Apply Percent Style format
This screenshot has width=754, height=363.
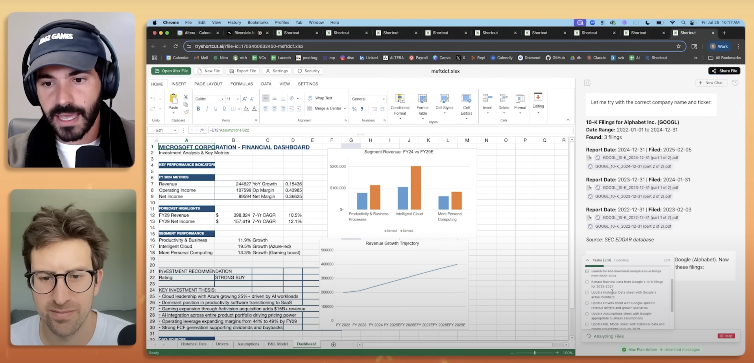pos(354,109)
